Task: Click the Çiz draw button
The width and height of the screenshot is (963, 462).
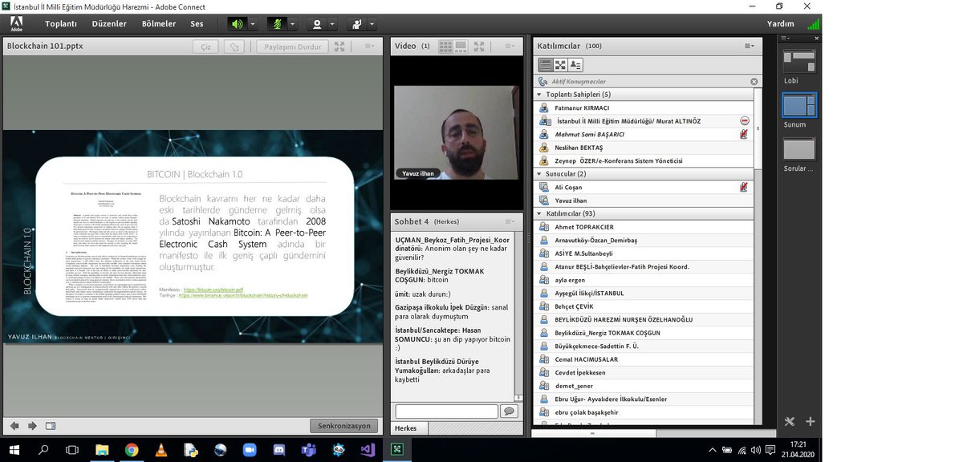Action: pos(205,47)
